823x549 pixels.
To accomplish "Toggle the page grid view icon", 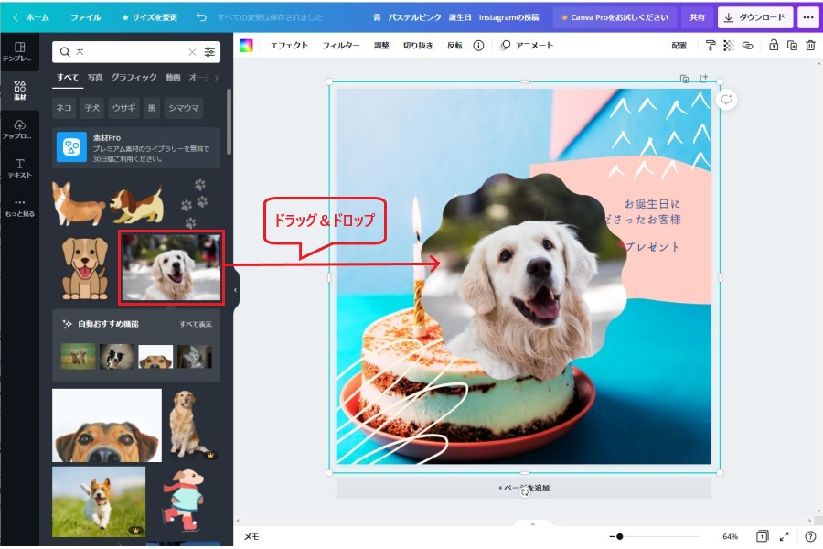I will (x=762, y=536).
